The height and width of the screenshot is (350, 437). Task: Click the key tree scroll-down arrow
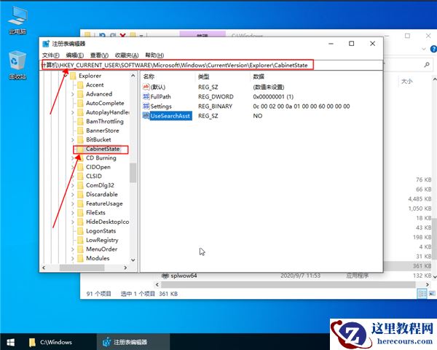[x=133, y=260]
